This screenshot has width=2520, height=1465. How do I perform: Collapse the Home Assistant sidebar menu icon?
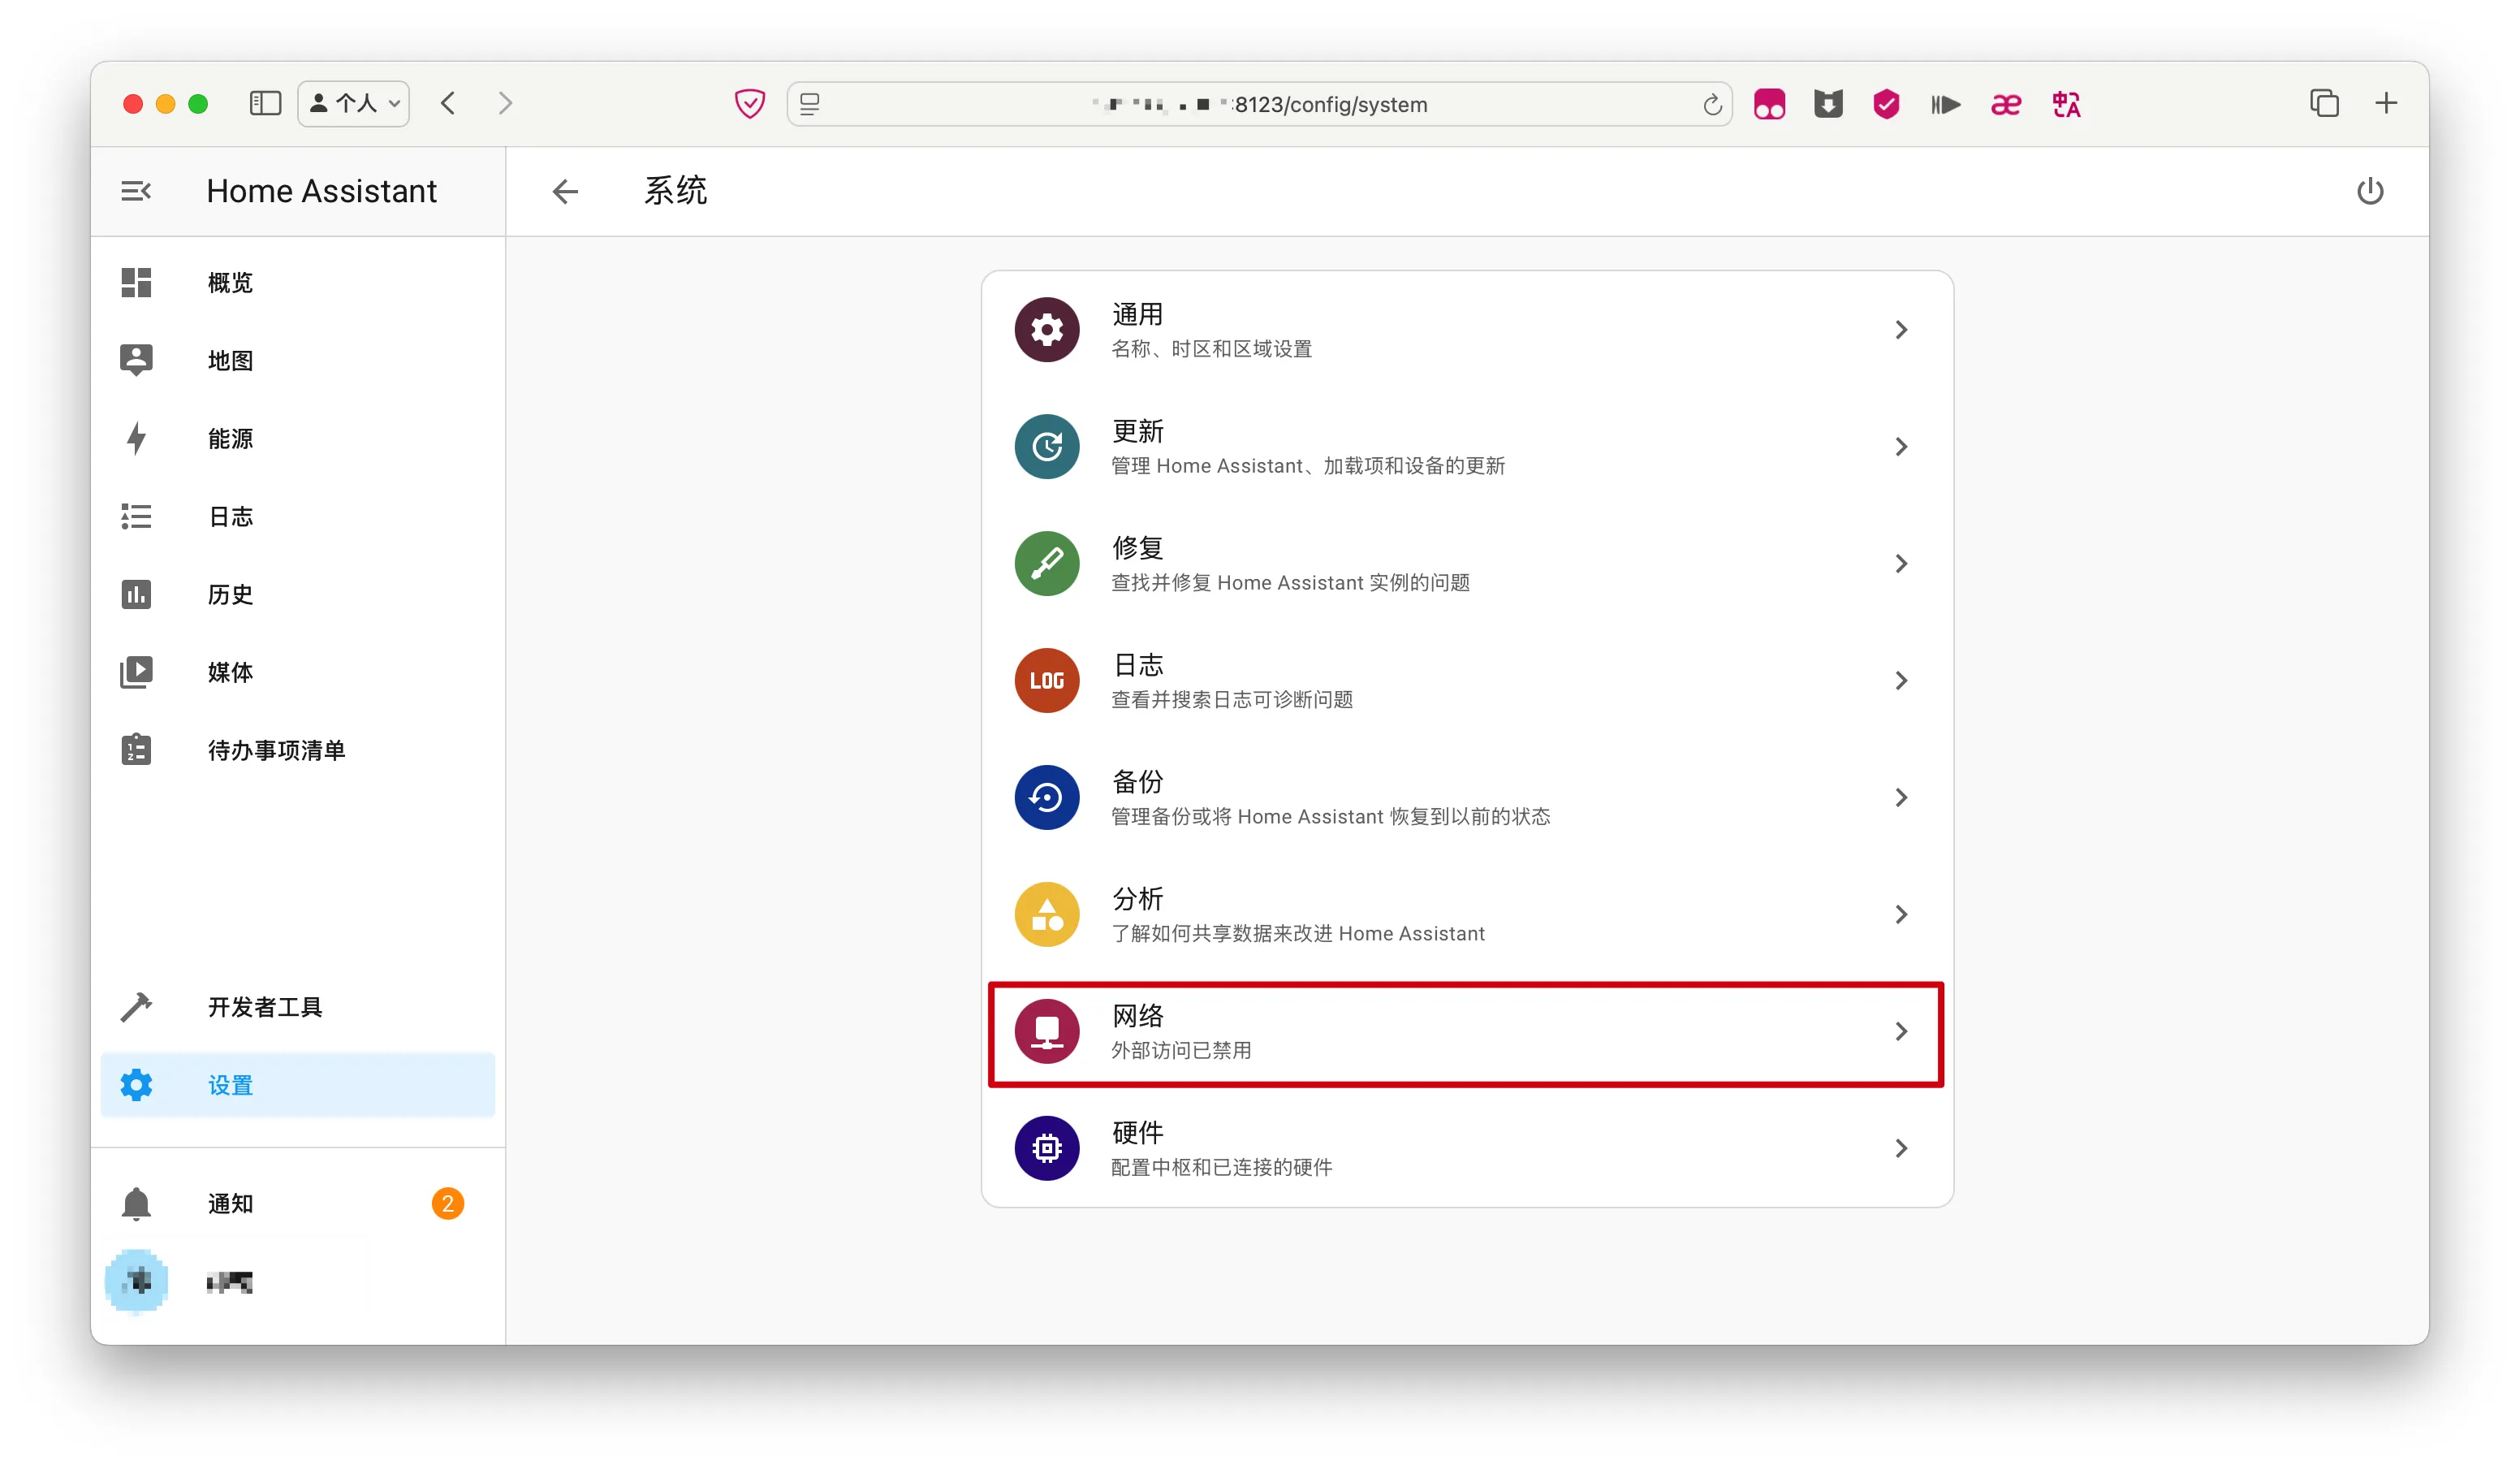[136, 191]
